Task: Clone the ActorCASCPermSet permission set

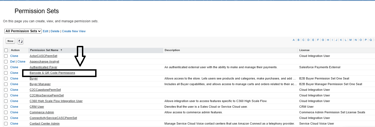Action: 14,56
